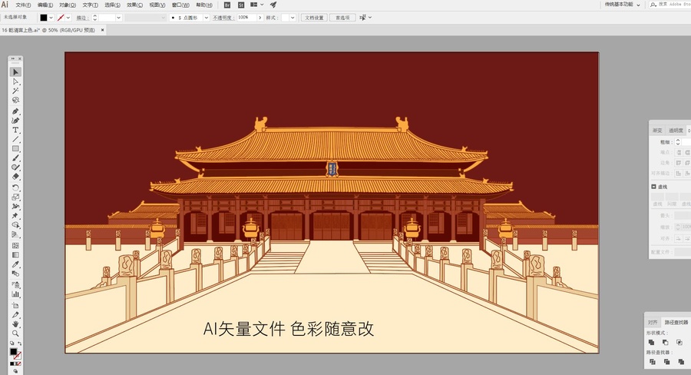Viewport: 691px width, 375px height.
Task: Expand the opacity arrow next to 100%
Action: click(x=260, y=18)
